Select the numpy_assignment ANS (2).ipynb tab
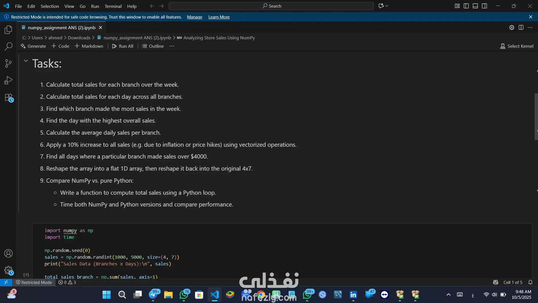Image resolution: width=538 pixels, height=303 pixels. click(x=62, y=27)
